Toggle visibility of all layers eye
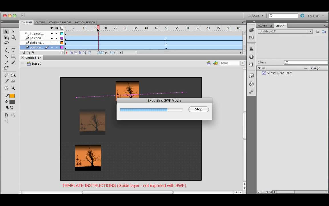Screen dimensions: 329x206 click(52, 28)
